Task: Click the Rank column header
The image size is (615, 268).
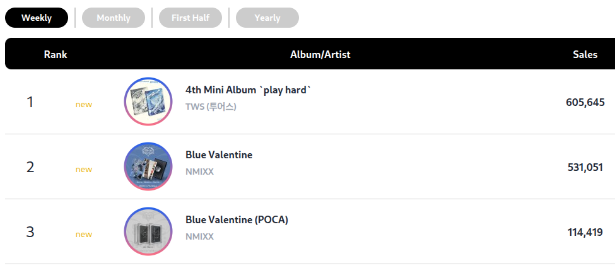Action: (x=56, y=54)
